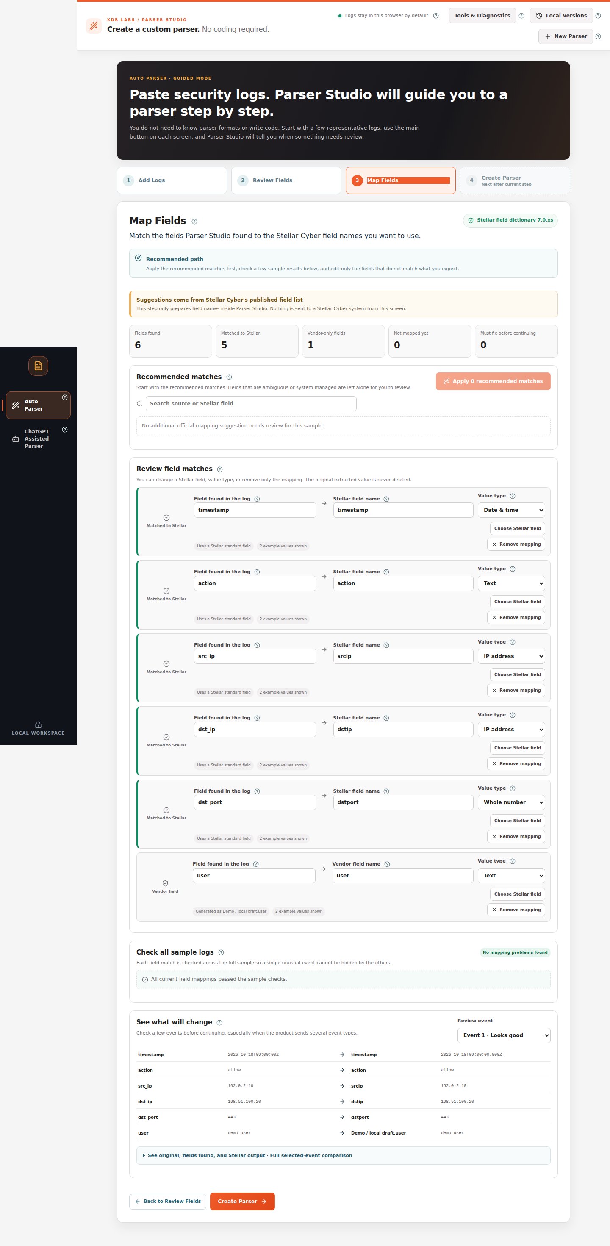
Task: Go to the Review Fields step
Action: tap(286, 180)
